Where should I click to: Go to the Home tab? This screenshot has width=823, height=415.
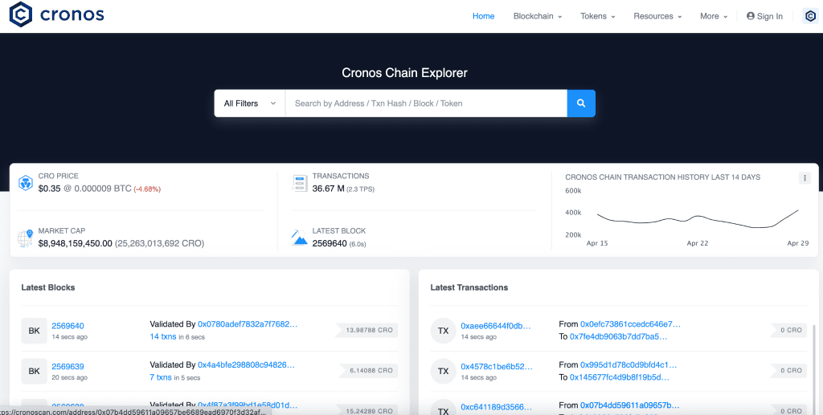tap(483, 16)
